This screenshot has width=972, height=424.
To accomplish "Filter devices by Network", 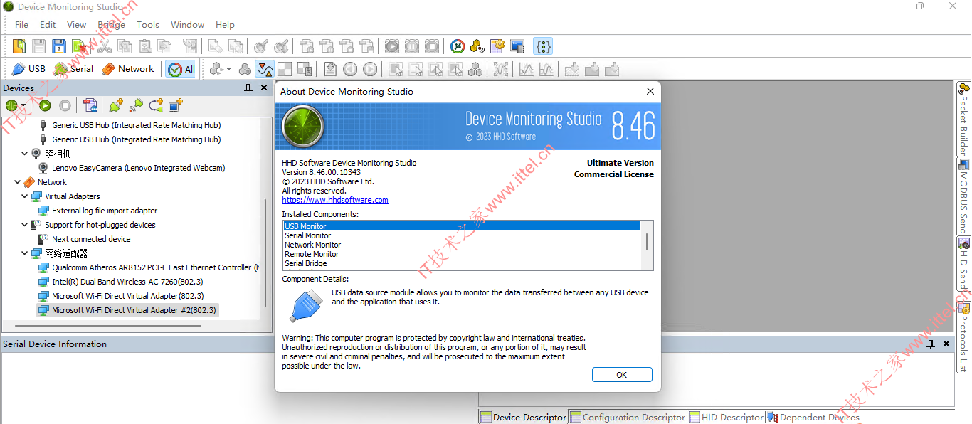I will [x=128, y=69].
